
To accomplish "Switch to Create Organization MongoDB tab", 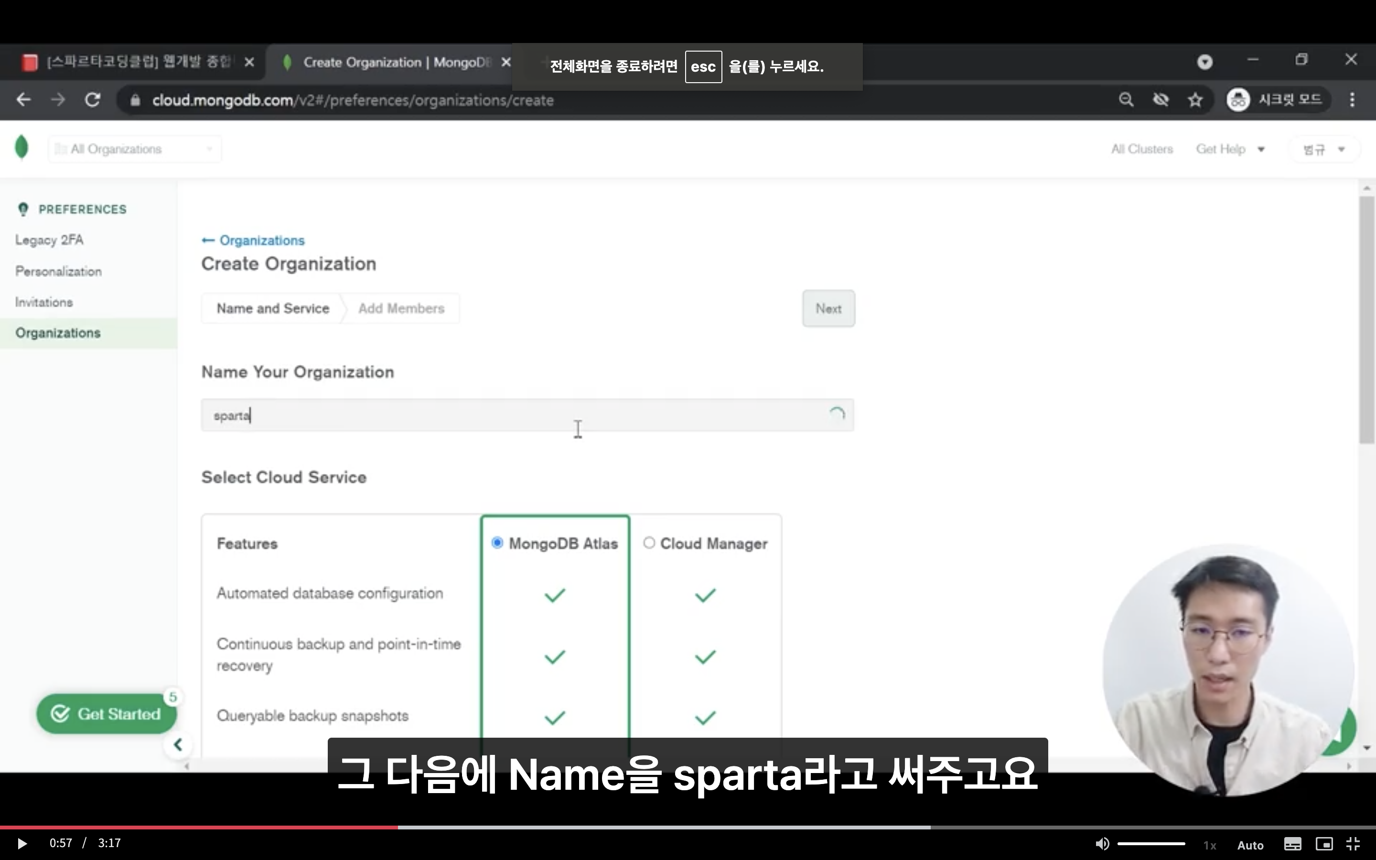I will [x=392, y=62].
